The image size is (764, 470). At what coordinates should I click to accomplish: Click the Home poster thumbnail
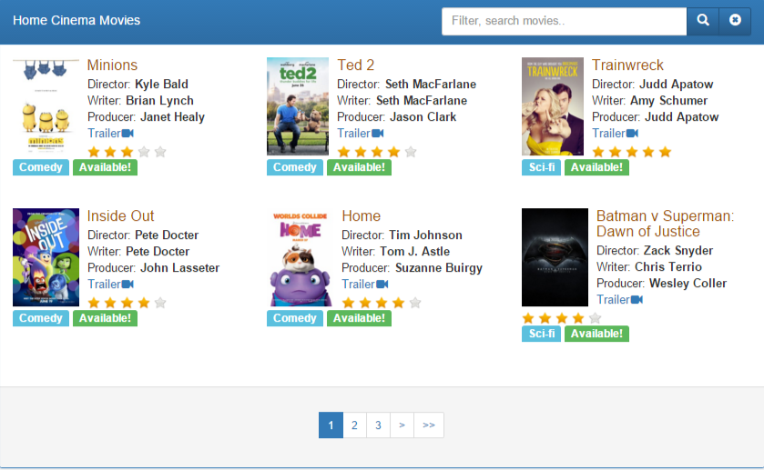301,257
